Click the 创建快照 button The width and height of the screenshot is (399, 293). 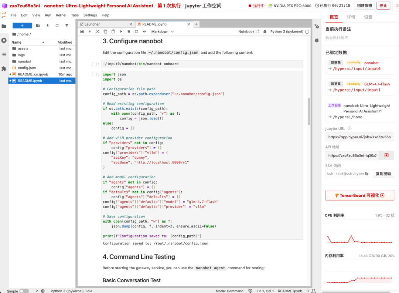[x=364, y=6]
